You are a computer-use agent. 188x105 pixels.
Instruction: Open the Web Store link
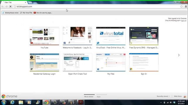(178, 96)
